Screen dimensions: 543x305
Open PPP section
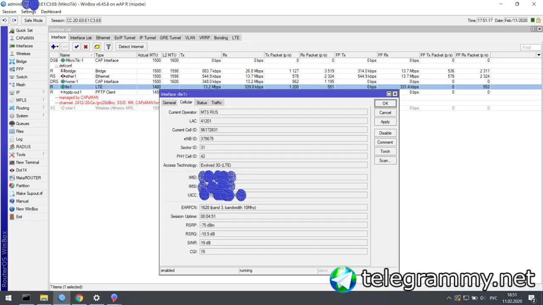(x=20, y=69)
